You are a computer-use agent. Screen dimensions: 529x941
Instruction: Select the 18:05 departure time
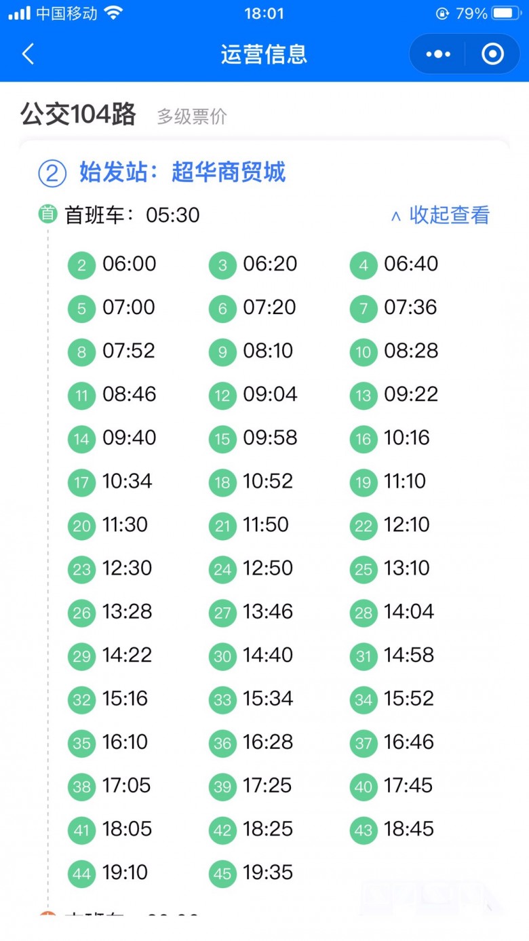[127, 829]
